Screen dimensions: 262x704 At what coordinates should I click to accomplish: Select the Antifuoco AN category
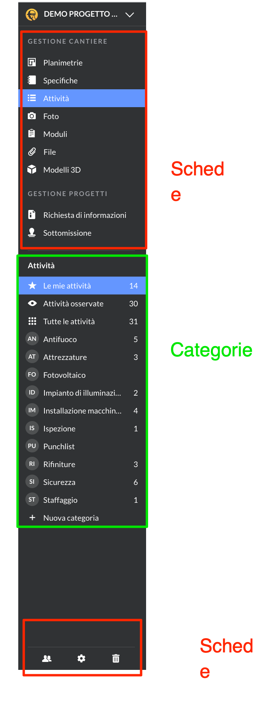(82, 339)
